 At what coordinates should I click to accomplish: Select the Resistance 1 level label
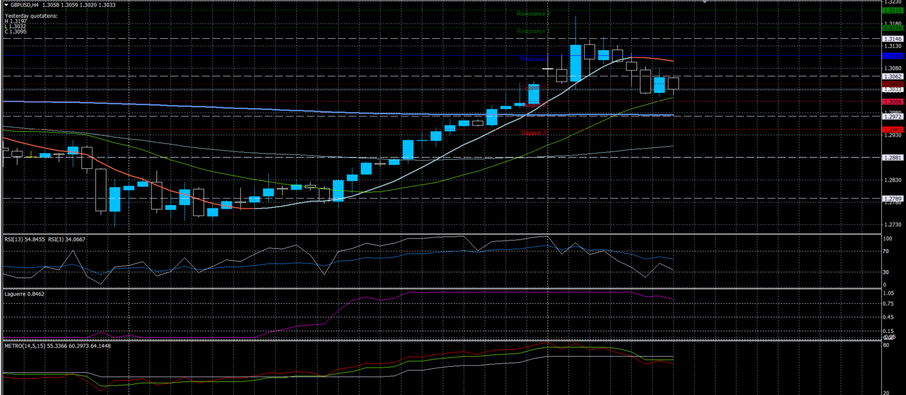533,31
